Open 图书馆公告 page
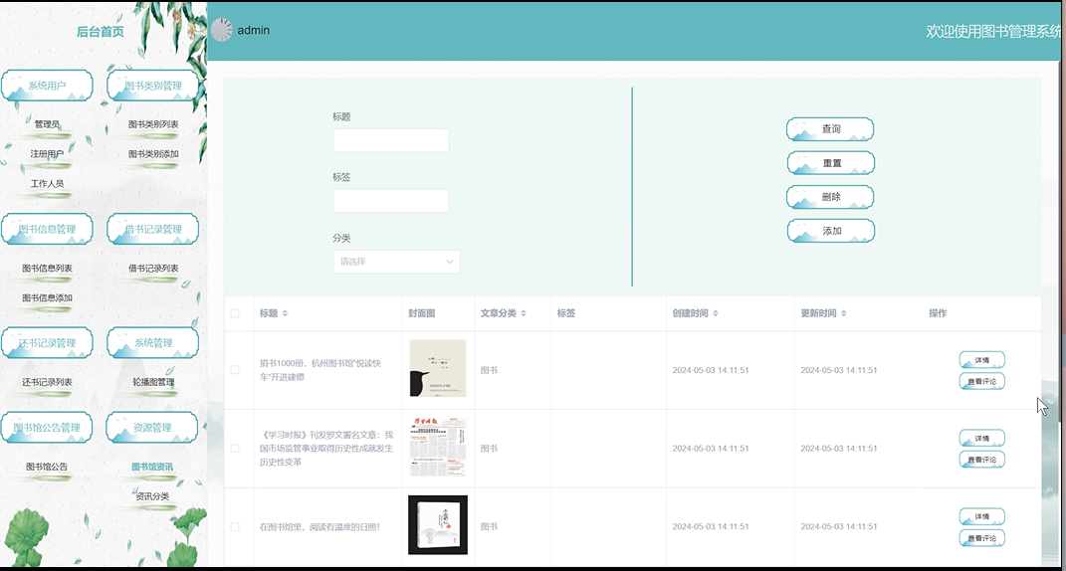Screen dimensions: 1066x571 pyautogui.click(x=47, y=467)
